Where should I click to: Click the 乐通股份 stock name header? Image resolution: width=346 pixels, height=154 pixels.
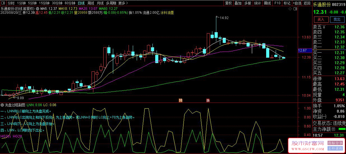point(322,4)
